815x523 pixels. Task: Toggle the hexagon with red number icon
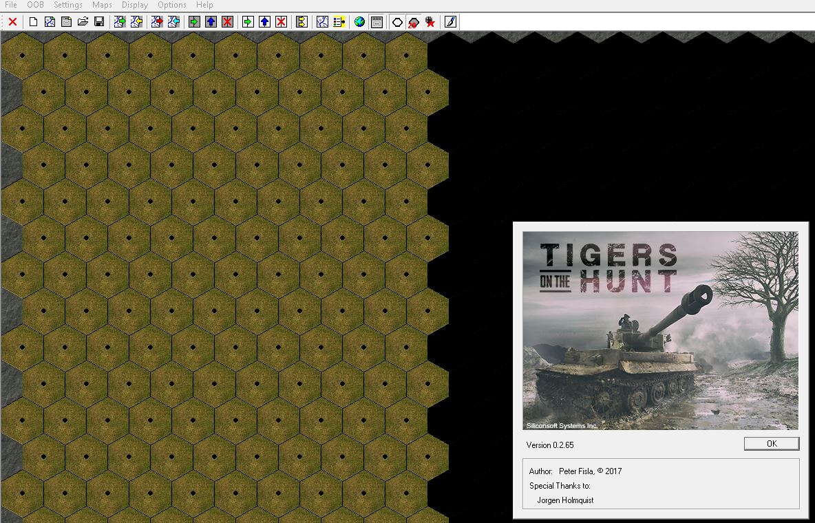pyautogui.click(x=414, y=22)
